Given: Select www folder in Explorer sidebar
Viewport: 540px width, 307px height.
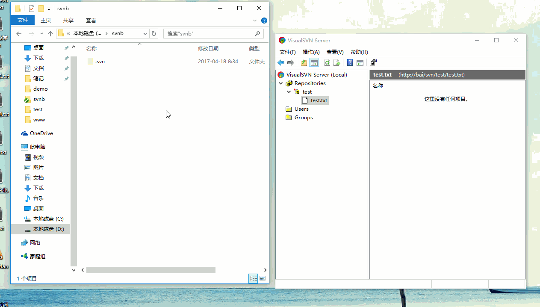Looking at the screenshot, I should [x=39, y=120].
